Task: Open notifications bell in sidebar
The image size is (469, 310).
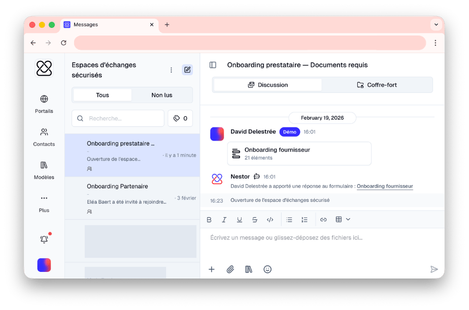Action: (x=44, y=239)
